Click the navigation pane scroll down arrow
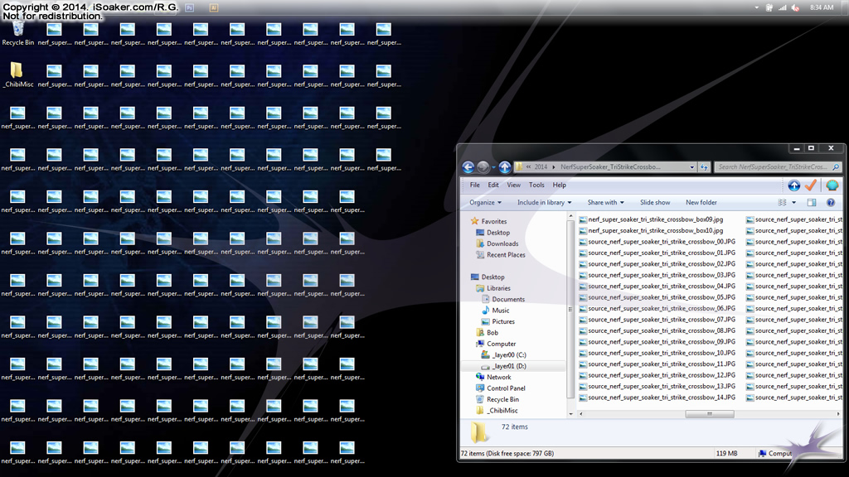 [570, 414]
